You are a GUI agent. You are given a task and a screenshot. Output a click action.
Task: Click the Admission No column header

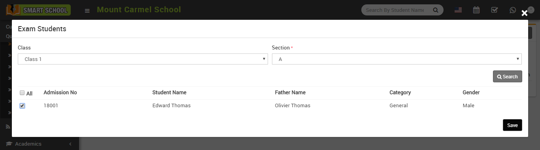pos(60,93)
